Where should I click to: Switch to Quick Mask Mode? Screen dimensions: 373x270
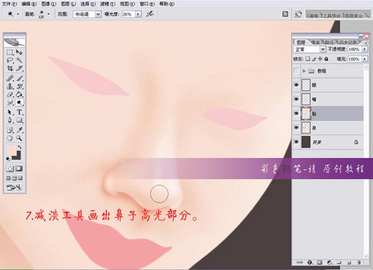pyautogui.click(x=19, y=169)
